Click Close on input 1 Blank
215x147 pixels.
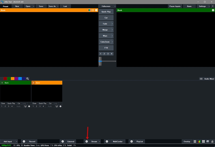click(x=3, y=103)
